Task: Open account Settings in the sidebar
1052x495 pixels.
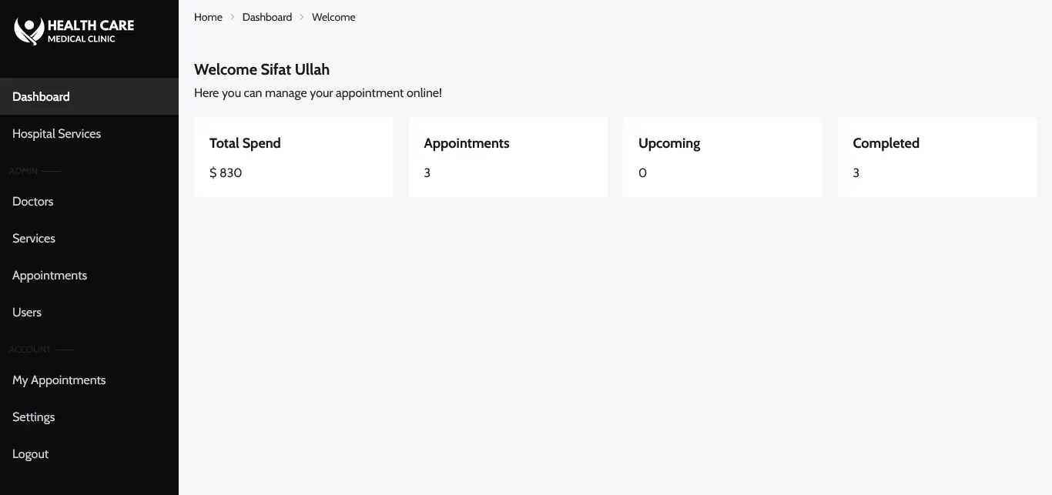Action: click(x=89, y=416)
